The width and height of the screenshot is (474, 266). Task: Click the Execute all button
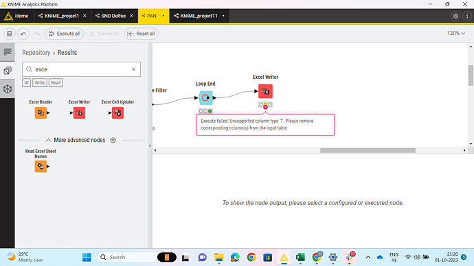[x=64, y=34]
